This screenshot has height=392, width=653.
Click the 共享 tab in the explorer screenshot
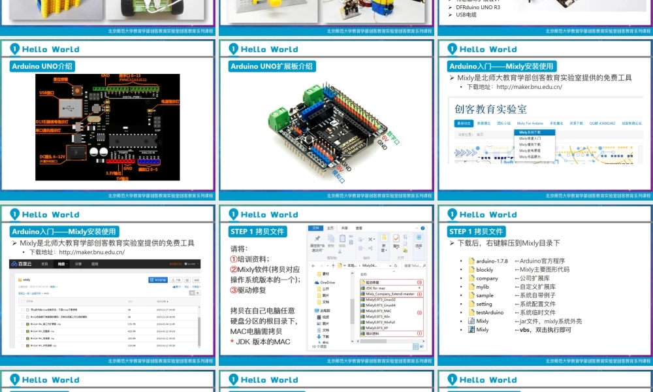[x=344, y=228]
